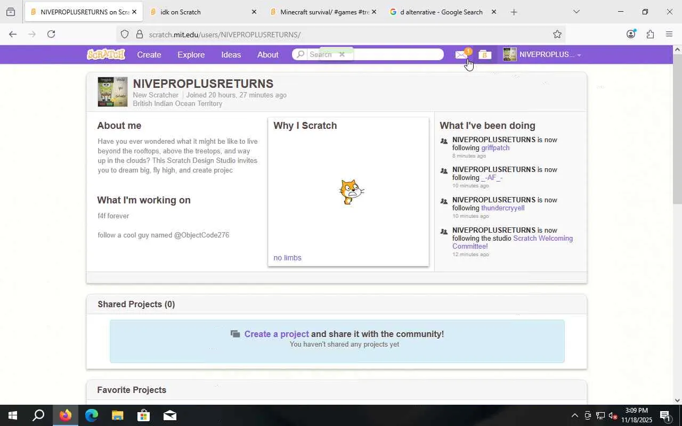Open the Firefox application menu
The height and width of the screenshot is (426, 682).
tap(669, 34)
